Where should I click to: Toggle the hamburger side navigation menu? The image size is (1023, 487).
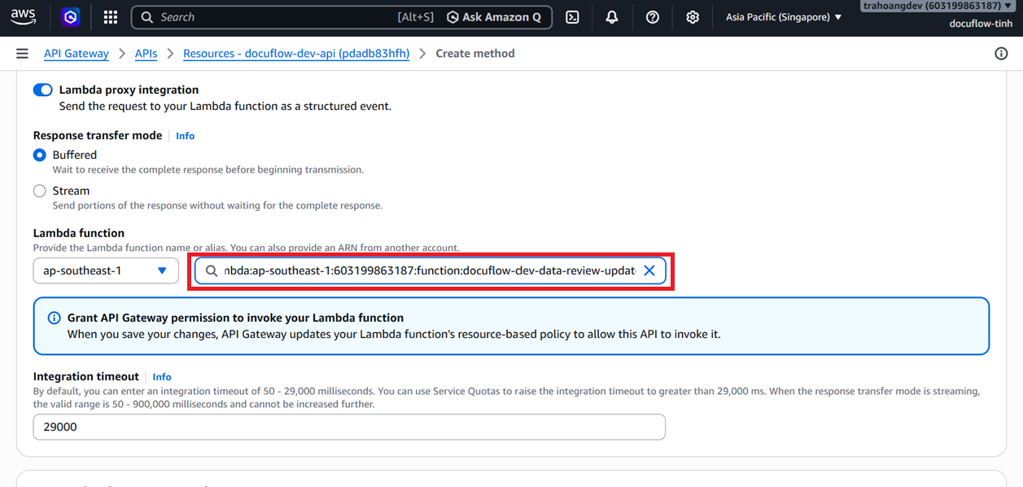pyautogui.click(x=22, y=54)
